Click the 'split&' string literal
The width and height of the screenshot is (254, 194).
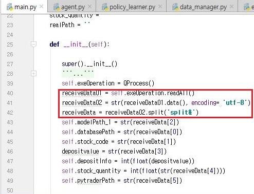[181, 112]
